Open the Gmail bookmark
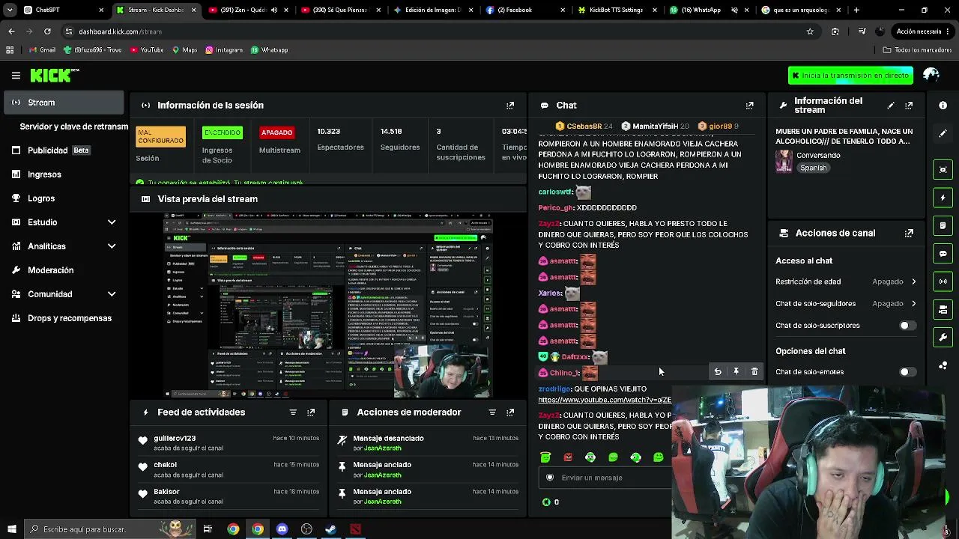The height and width of the screenshot is (539, 959). (42, 50)
